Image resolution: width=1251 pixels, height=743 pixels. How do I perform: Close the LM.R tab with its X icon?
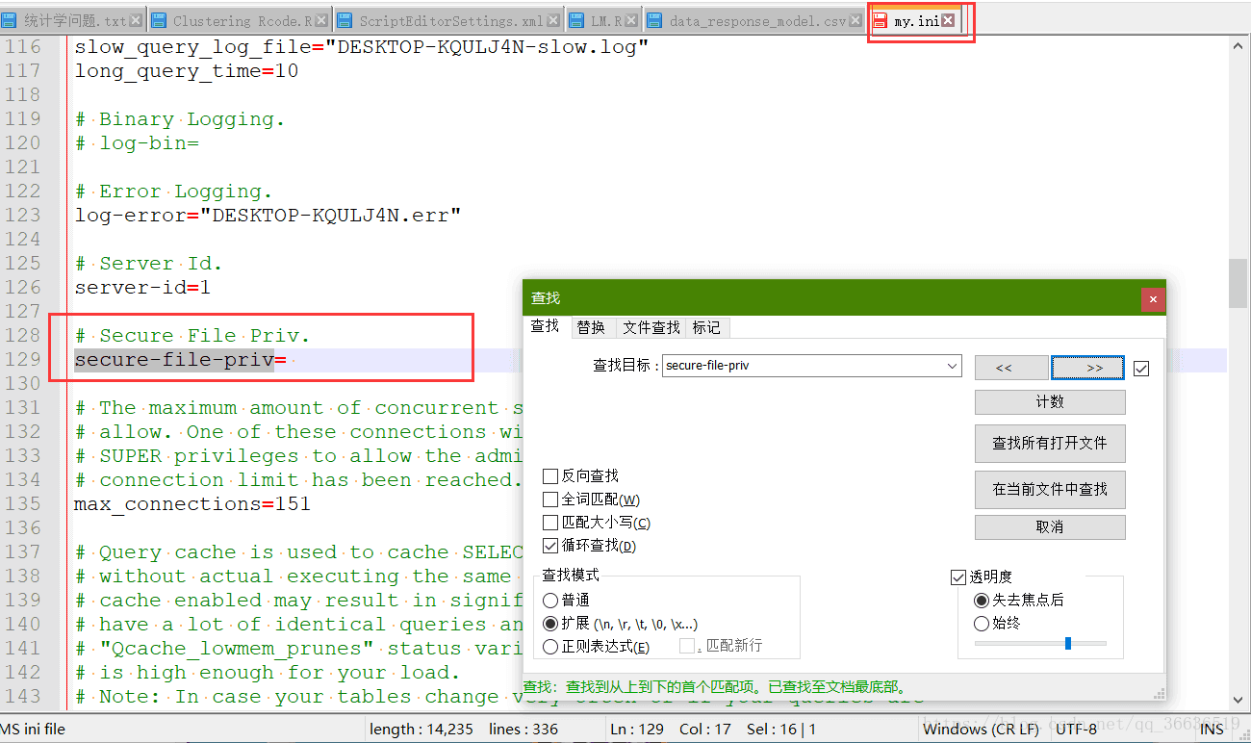pyautogui.click(x=629, y=20)
